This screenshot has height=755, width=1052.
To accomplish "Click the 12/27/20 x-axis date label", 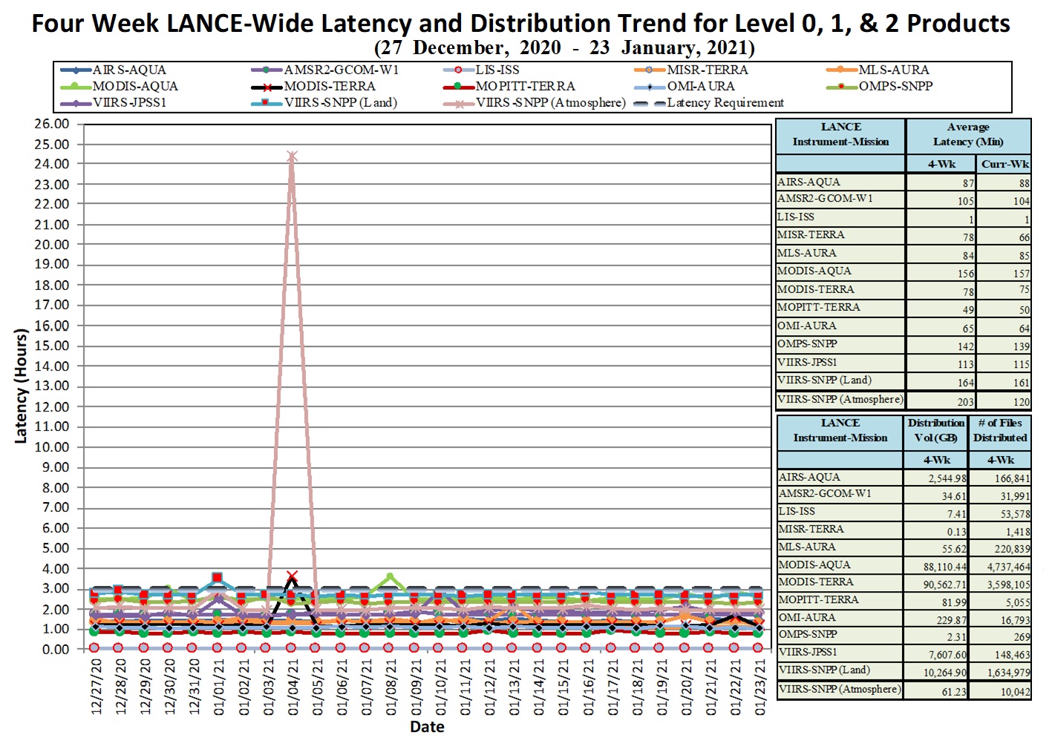I will (96, 687).
